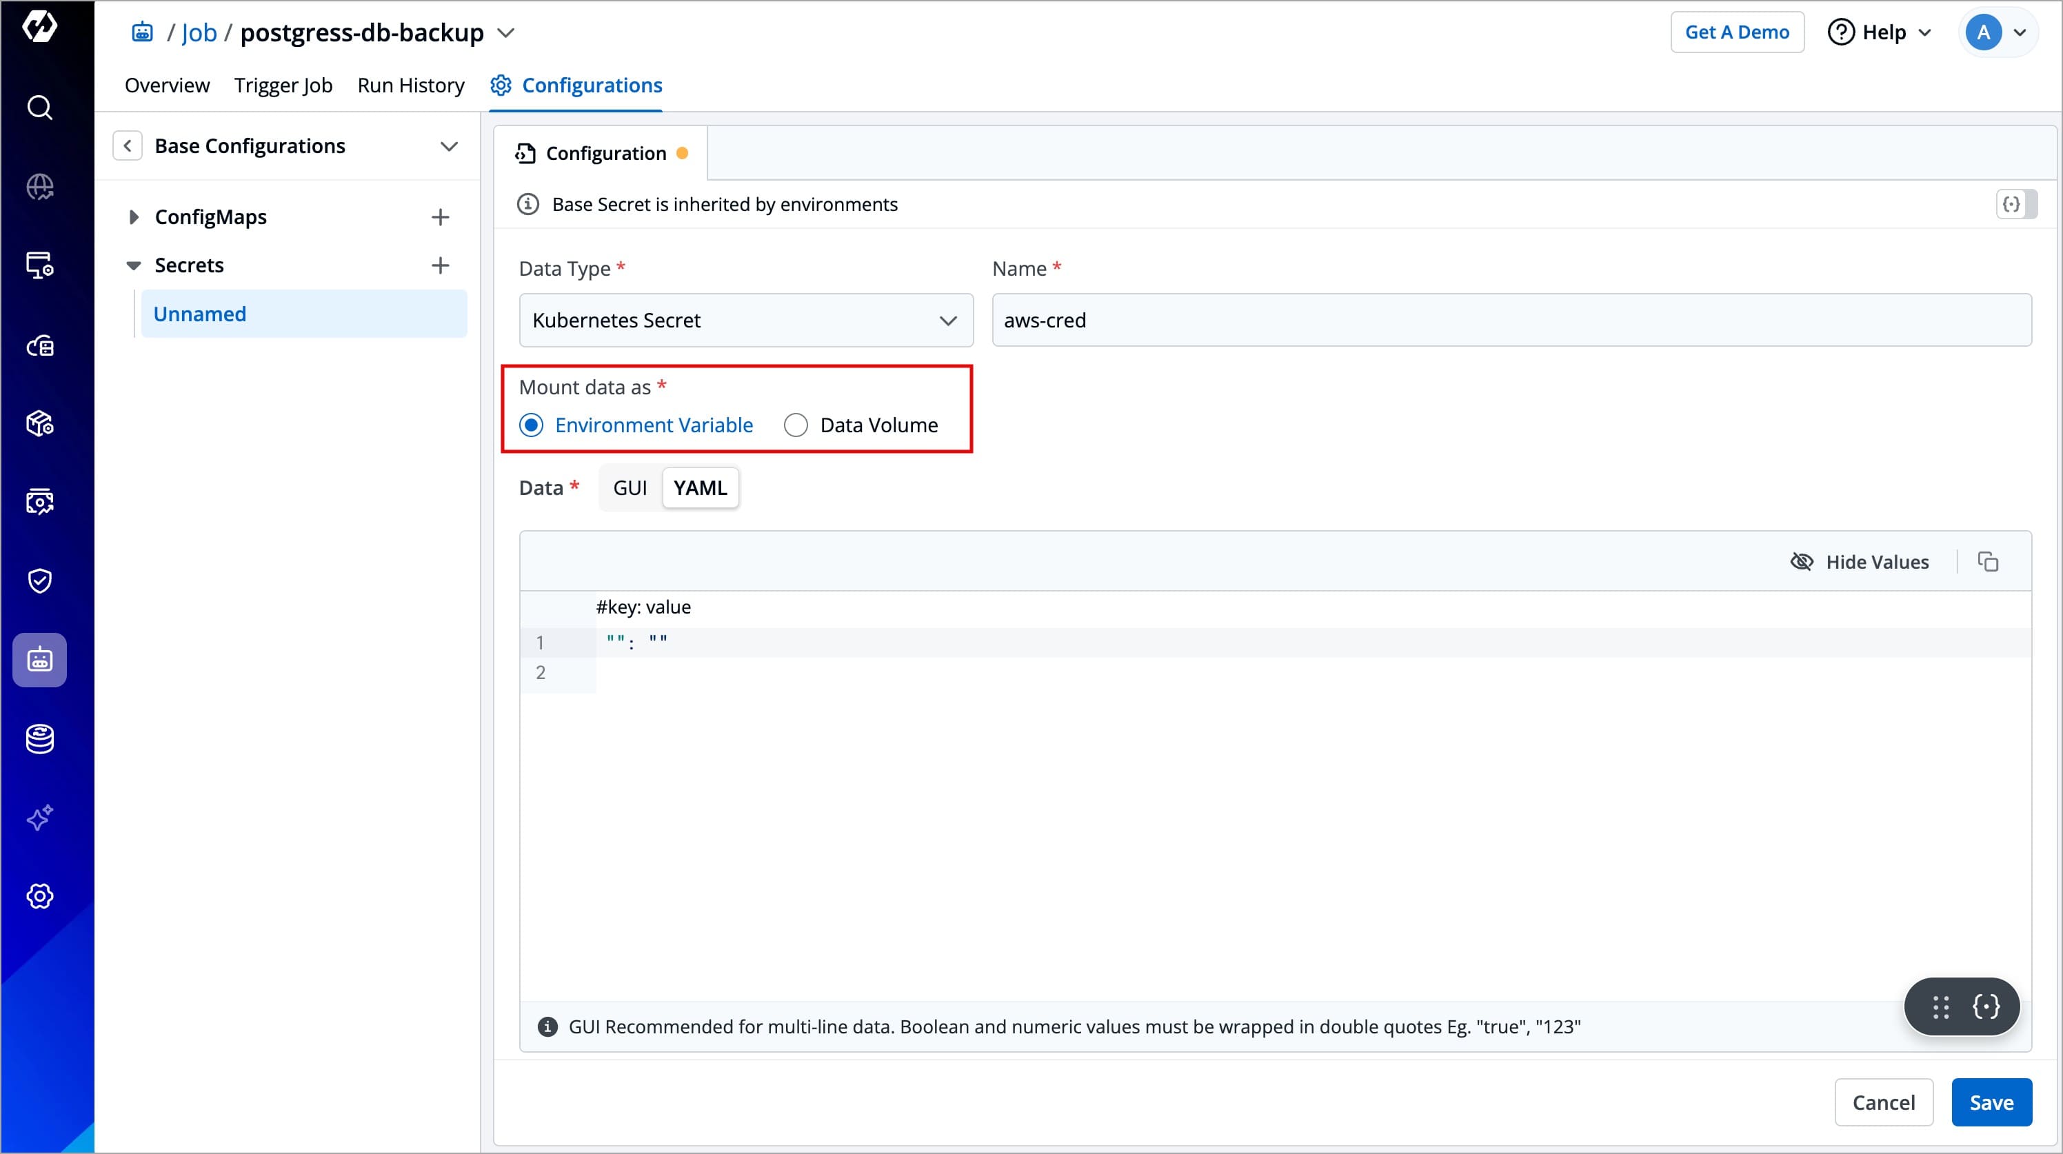Click the Save button
Image resolution: width=2063 pixels, height=1154 pixels.
pyautogui.click(x=1990, y=1103)
